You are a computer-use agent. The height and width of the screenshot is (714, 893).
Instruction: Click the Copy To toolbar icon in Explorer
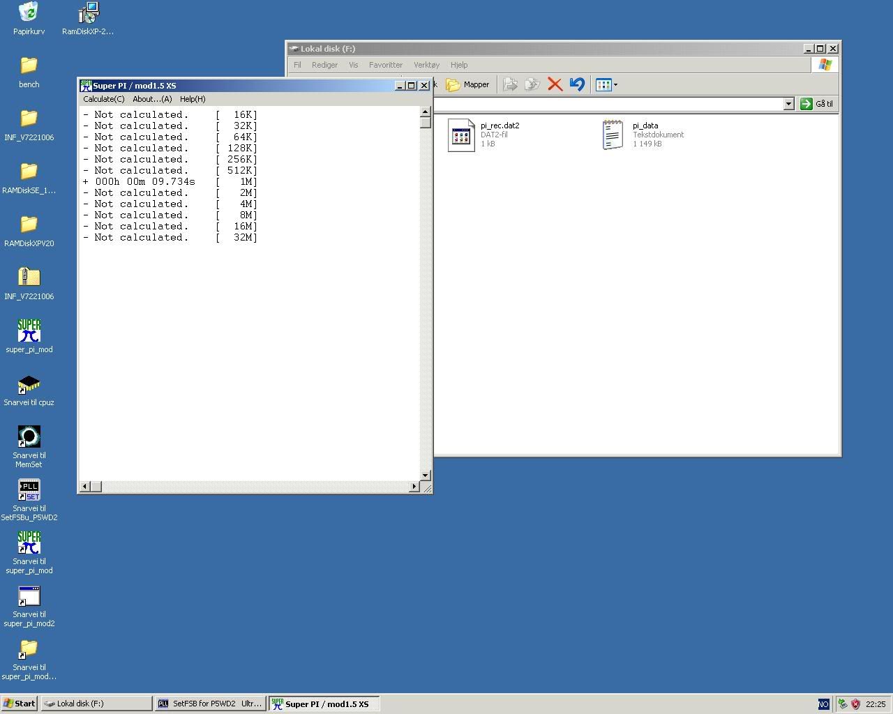(x=532, y=84)
